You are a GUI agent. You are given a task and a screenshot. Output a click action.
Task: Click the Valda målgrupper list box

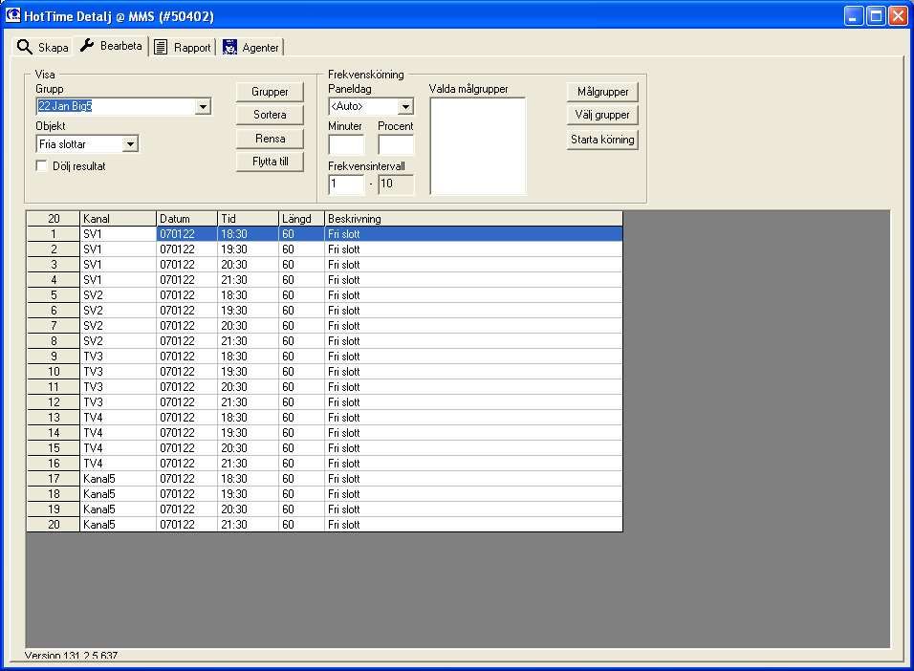(477, 145)
